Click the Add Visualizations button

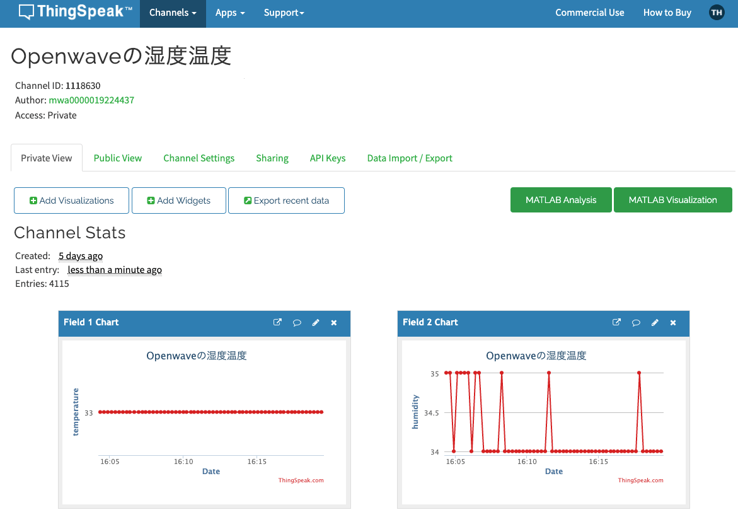[72, 200]
